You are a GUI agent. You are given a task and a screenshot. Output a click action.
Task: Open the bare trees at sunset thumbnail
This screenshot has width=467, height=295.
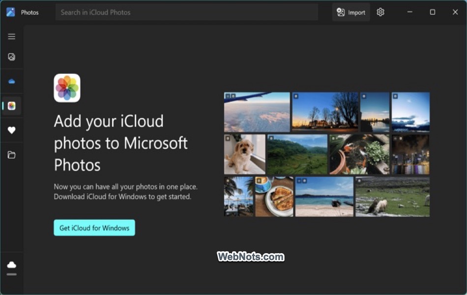[x=325, y=112]
